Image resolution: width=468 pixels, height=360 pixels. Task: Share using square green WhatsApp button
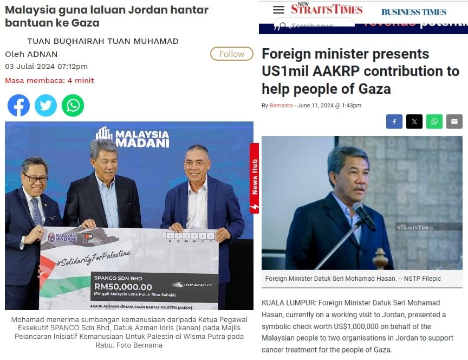click(x=434, y=121)
